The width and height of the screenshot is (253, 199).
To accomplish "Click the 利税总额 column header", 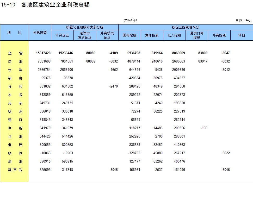I will tap(40, 32).
